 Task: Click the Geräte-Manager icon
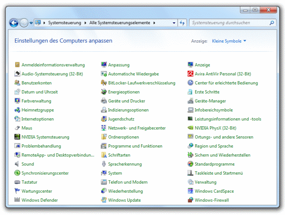190,101
